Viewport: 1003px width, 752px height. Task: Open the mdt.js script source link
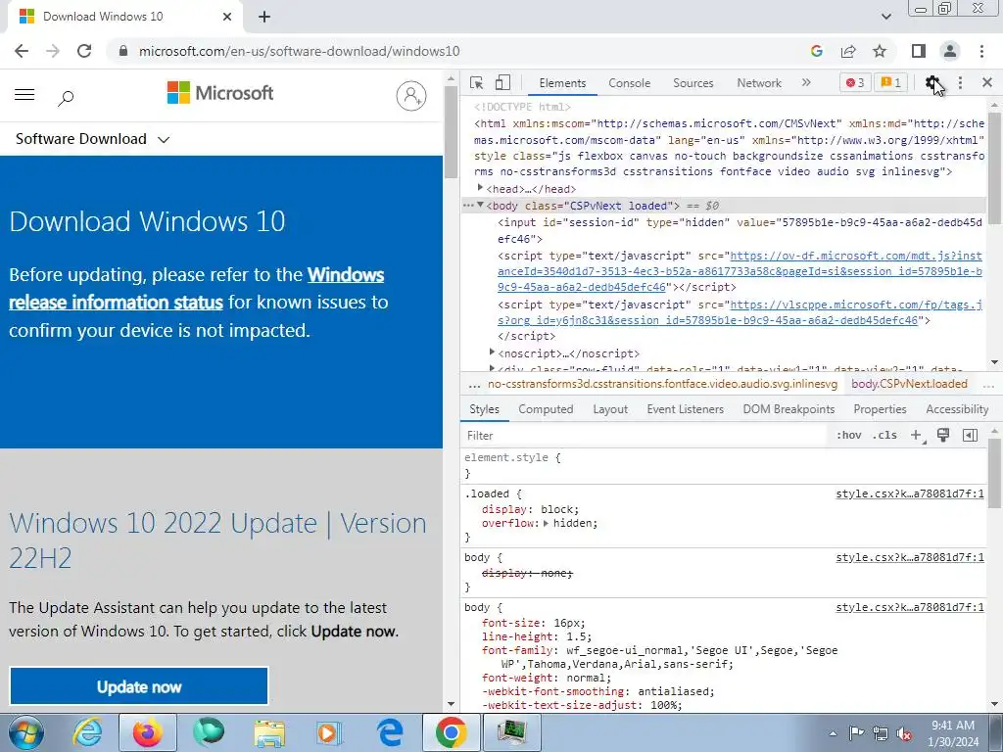pyautogui.click(x=740, y=271)
